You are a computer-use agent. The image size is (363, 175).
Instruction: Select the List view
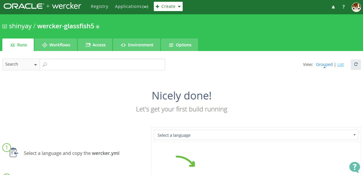click(341, 64)
